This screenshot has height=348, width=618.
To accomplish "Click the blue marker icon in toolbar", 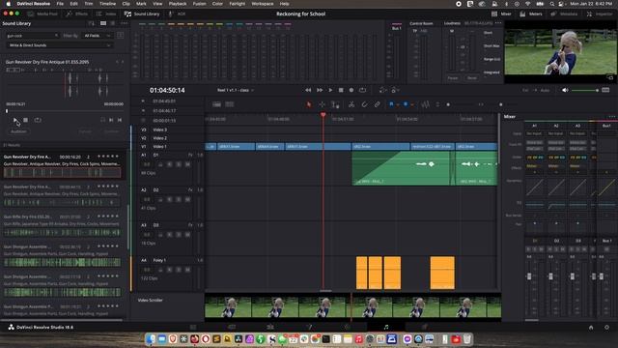I will pos(406,104).
